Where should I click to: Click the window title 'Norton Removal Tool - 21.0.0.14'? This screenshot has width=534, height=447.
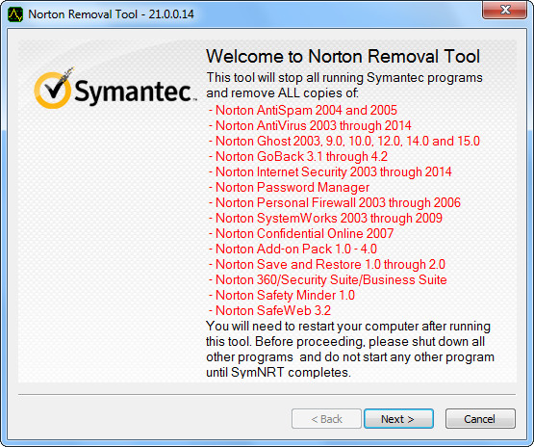[111, 14]
